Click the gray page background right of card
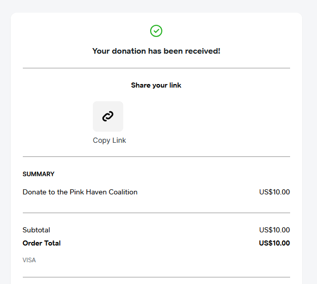The width and height of the screenshot is (317, 284). click(x=309, y=152)
